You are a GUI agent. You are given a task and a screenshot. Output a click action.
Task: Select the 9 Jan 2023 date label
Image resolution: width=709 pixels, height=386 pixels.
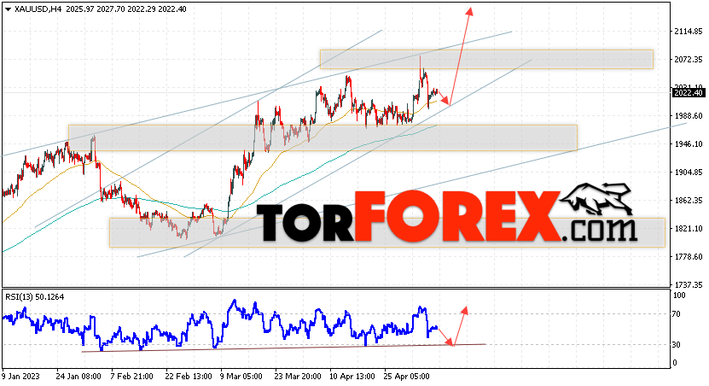[x=20, y=376]
